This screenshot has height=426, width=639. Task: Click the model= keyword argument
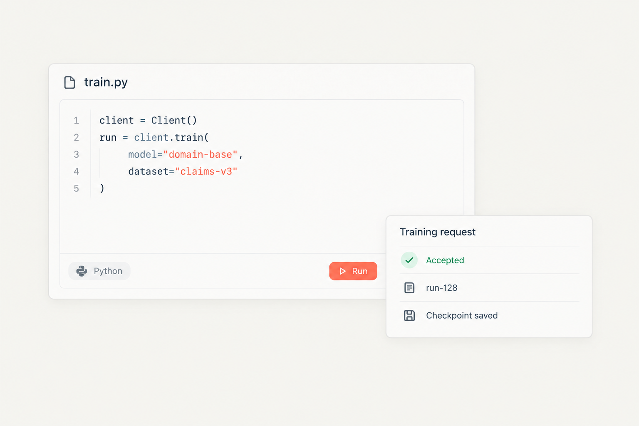click(x=145, y=154)
